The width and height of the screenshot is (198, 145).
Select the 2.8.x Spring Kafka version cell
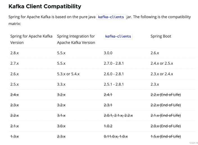[x=15, y=53]
